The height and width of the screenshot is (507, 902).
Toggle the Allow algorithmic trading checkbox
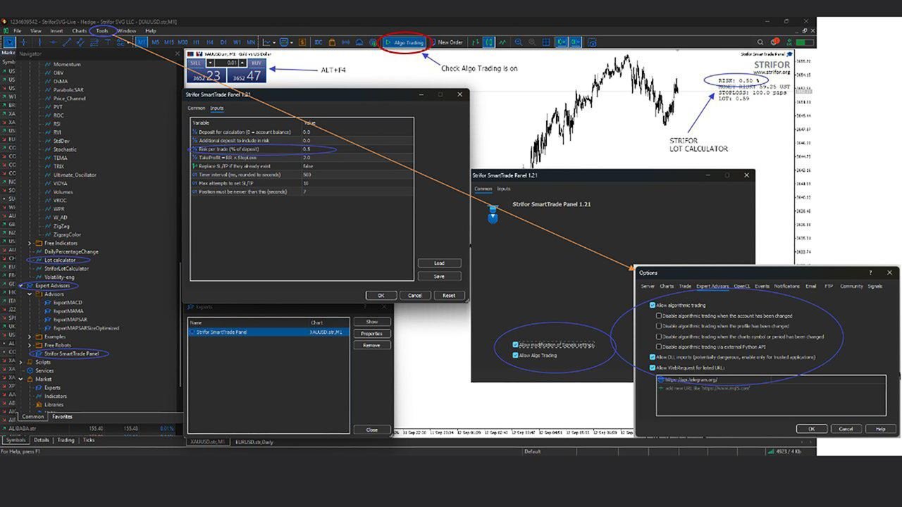pos(653,305)
